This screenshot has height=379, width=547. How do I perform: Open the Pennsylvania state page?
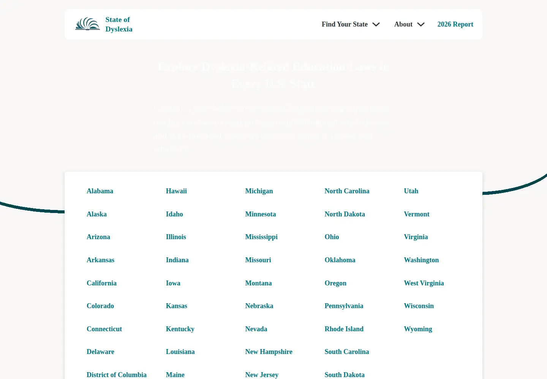click(344, 306)
